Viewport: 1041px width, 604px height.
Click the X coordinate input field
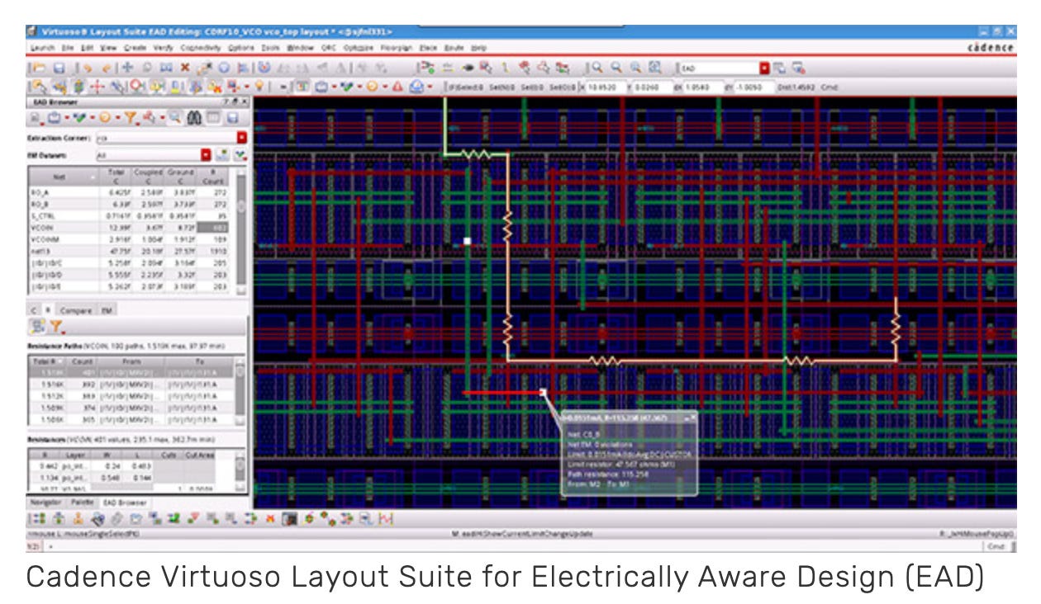(x=605, y=87)
